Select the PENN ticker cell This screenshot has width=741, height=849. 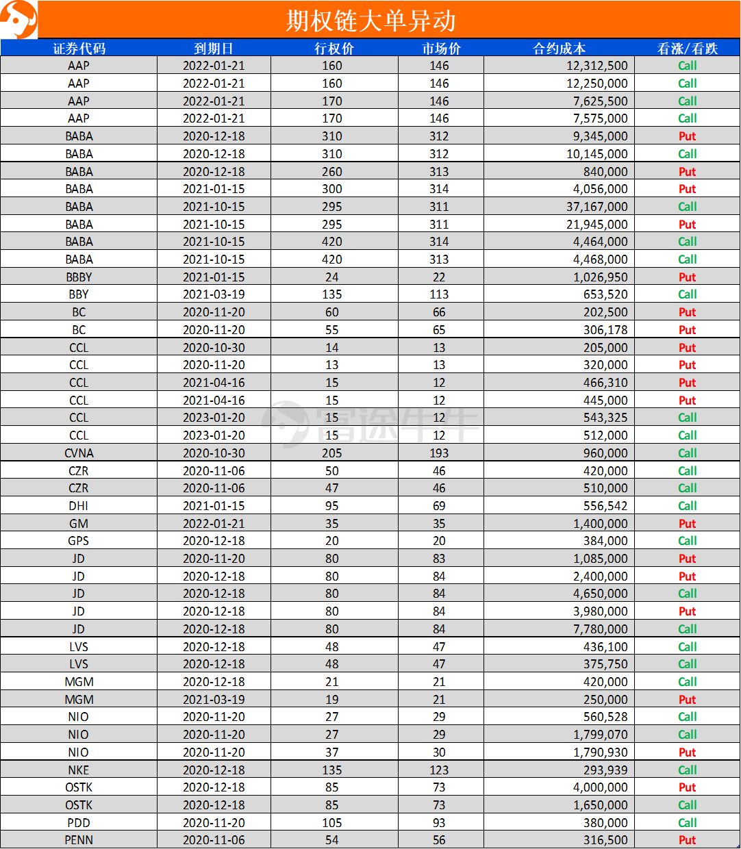point(79,840)
